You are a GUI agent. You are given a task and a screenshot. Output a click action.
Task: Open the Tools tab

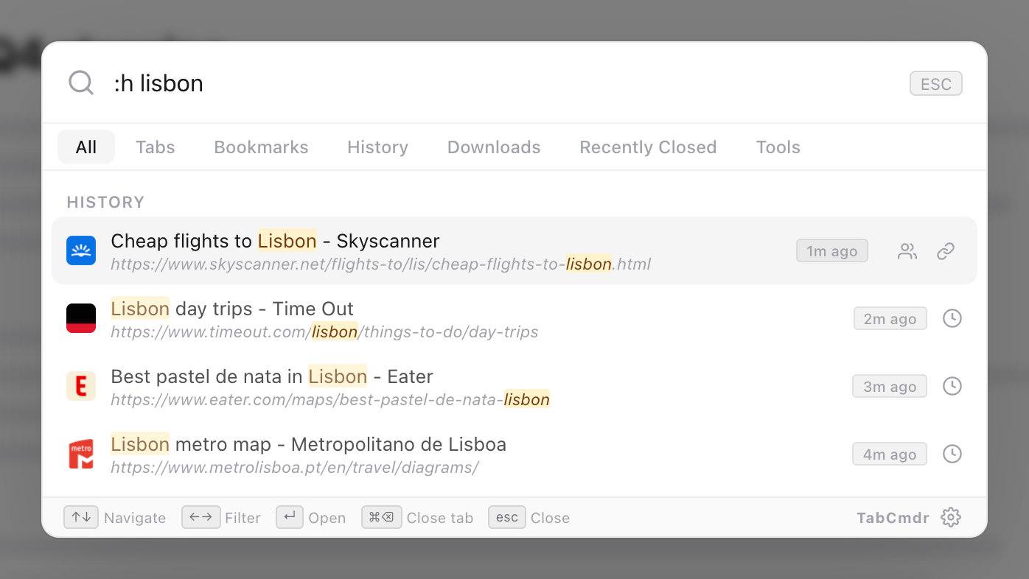[778, 147]
